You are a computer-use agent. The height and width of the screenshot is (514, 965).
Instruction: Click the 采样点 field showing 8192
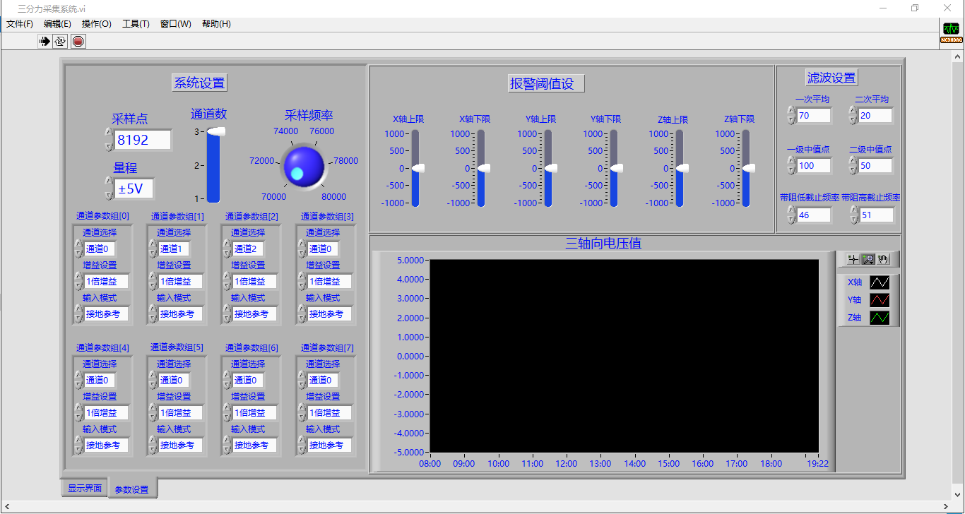(x=143, y=140)
